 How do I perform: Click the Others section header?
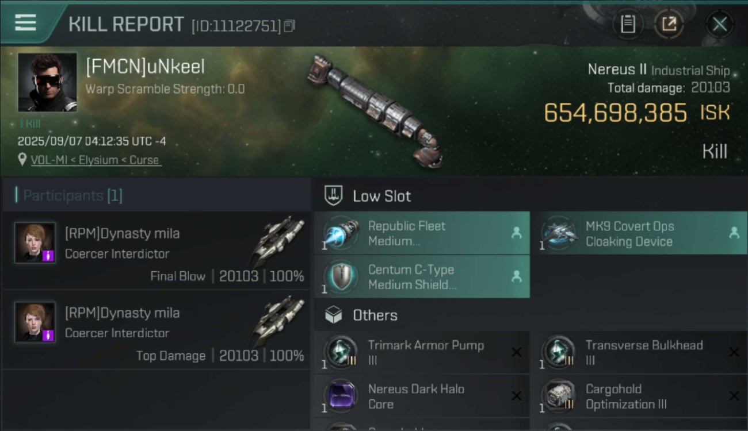click(375, 315)
